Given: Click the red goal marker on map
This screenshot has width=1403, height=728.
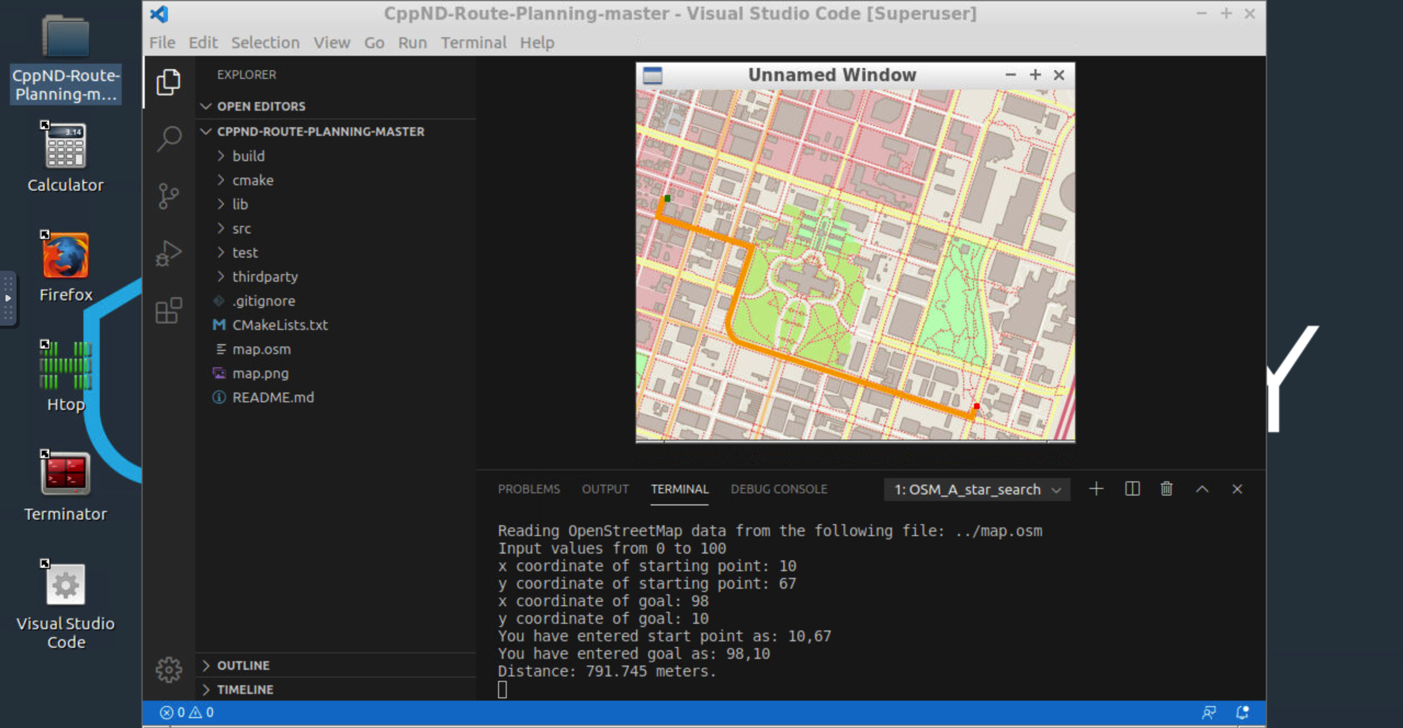Looking at the screenshot, I should 977,406.
